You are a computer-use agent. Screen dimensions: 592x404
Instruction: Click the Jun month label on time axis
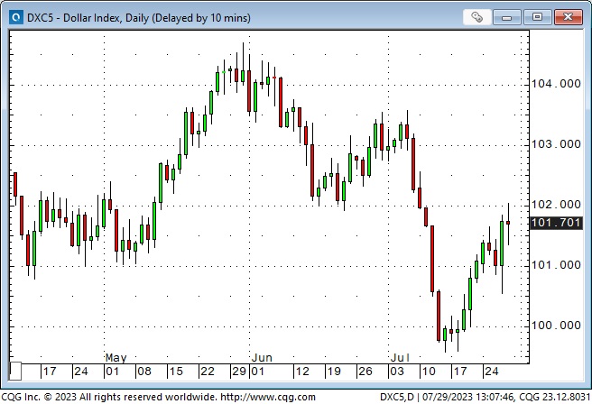coord(262,358)
